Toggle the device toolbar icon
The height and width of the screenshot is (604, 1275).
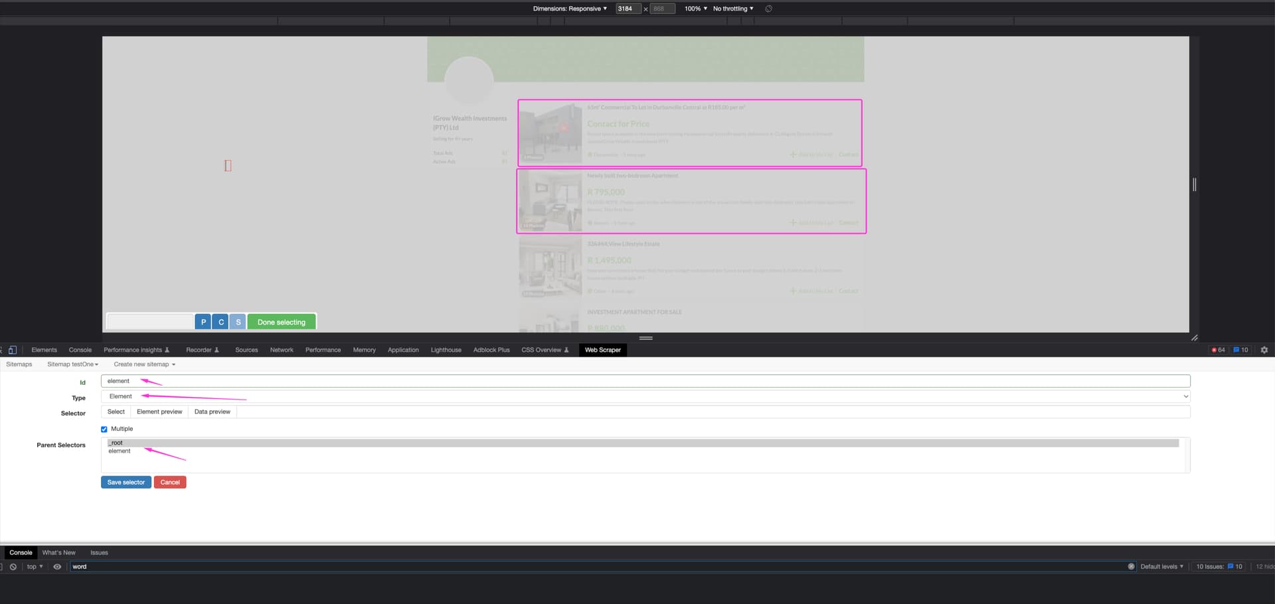12,350
